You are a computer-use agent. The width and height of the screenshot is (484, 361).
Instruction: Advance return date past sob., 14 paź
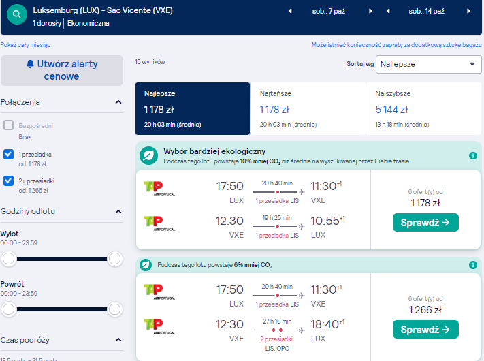[468, 11]
